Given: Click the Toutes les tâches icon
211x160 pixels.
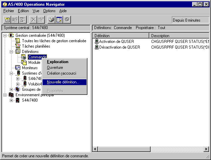Looking at the screenshot, I should point(18,41).
